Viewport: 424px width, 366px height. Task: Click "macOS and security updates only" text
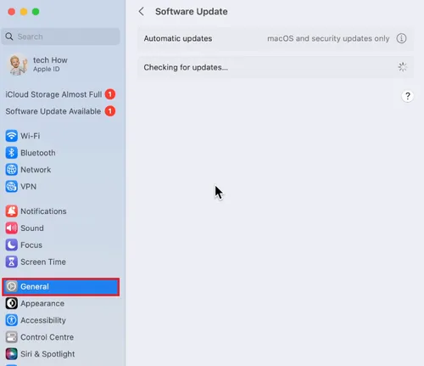(328, 38)
